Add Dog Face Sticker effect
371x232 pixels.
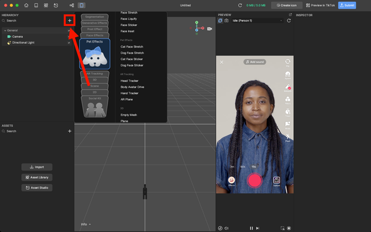pyautogui.click(x=132, y=65)
